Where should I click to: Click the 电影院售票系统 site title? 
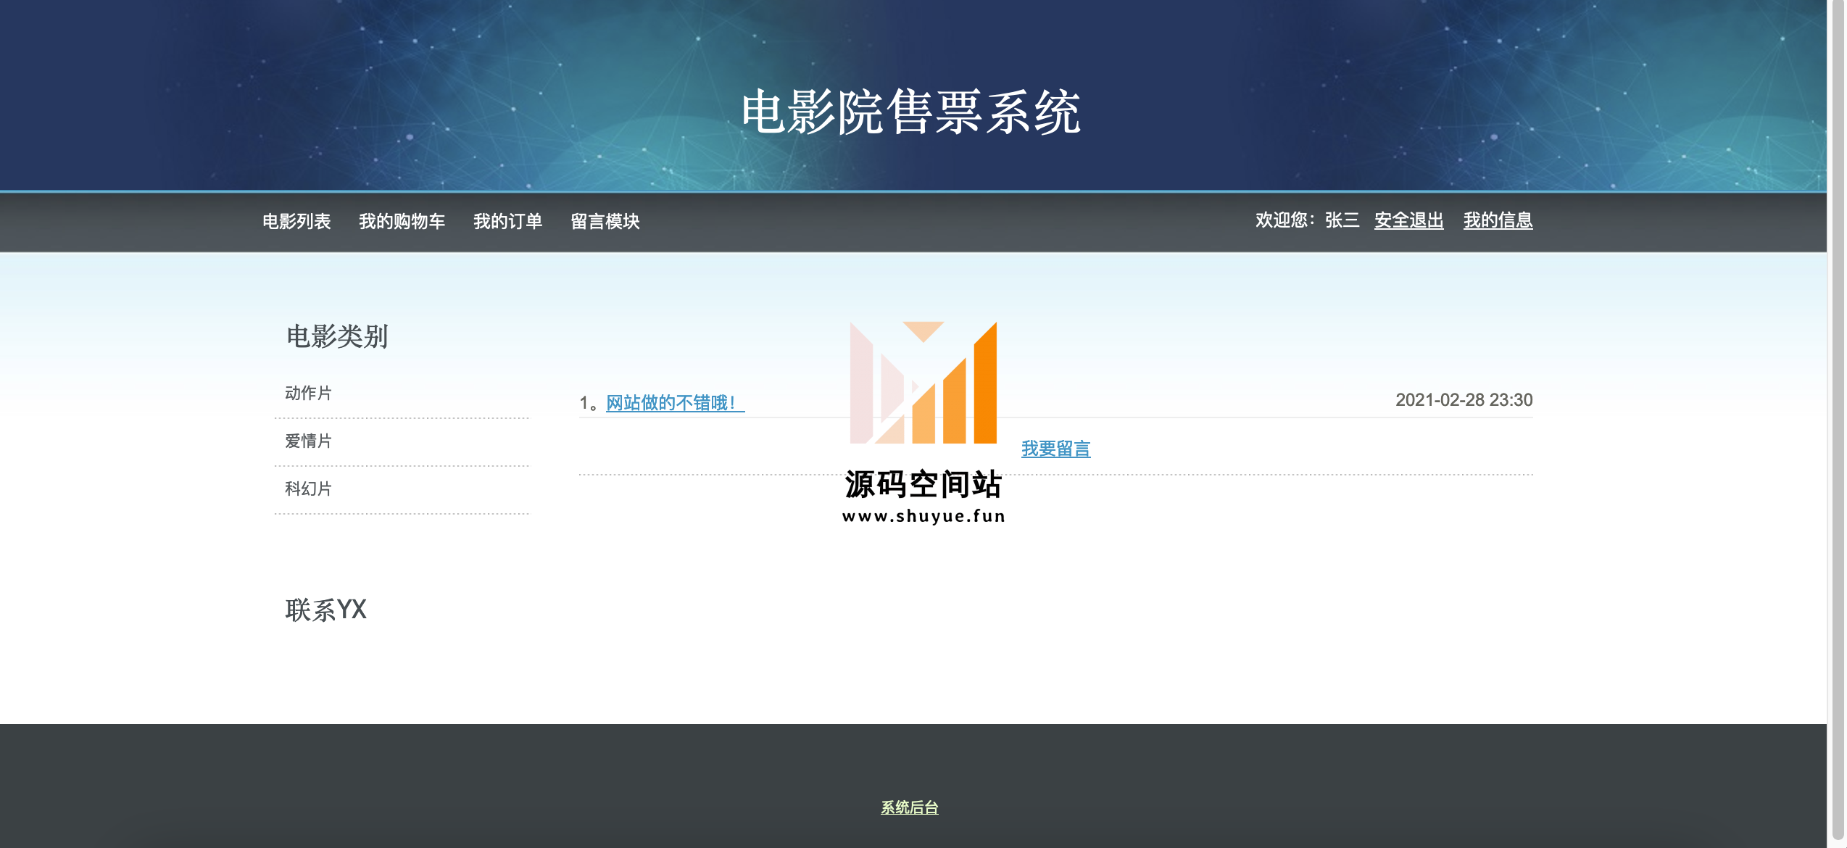point(910,112)
